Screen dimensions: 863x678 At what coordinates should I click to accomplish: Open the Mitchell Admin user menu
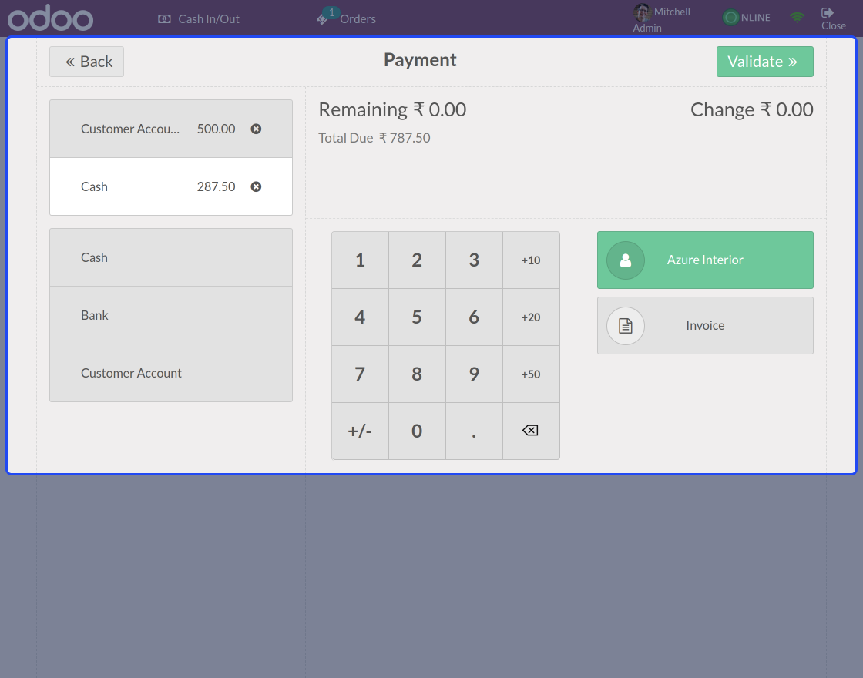(662, 19)
